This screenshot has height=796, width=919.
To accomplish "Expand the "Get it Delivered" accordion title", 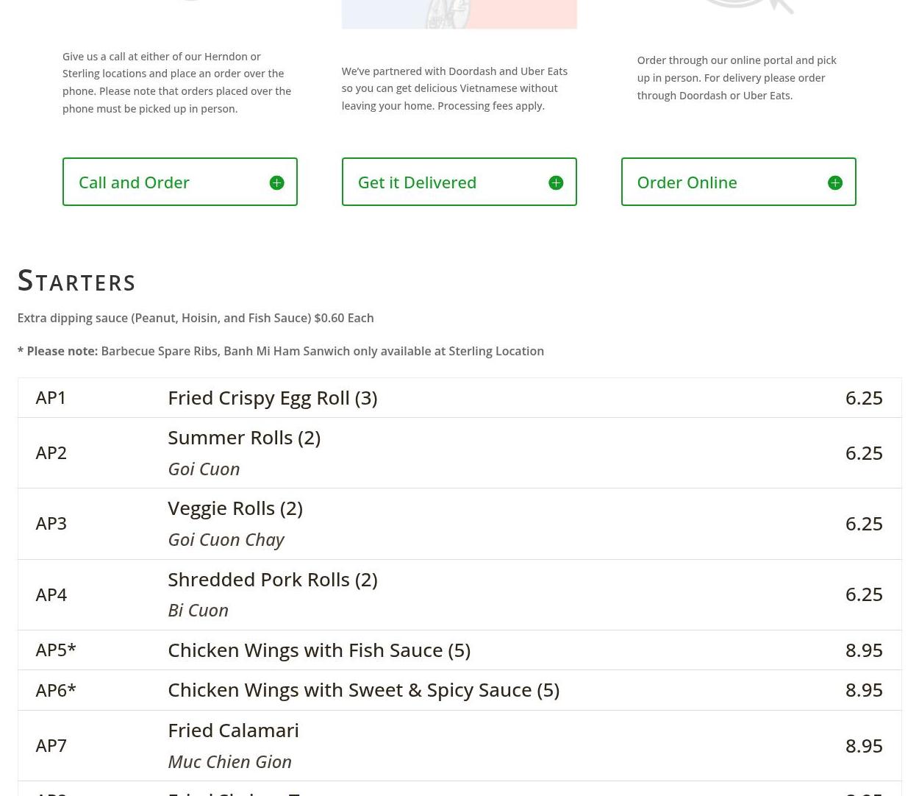I will tap(417, 182).
